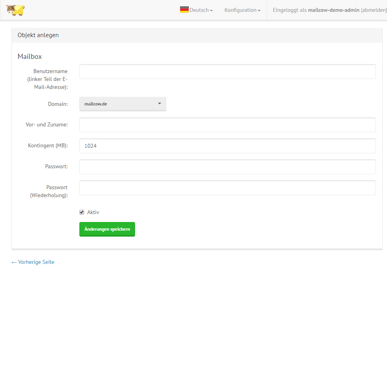
Task: Click the mailcow cow logo
Action: click(15, 10)
